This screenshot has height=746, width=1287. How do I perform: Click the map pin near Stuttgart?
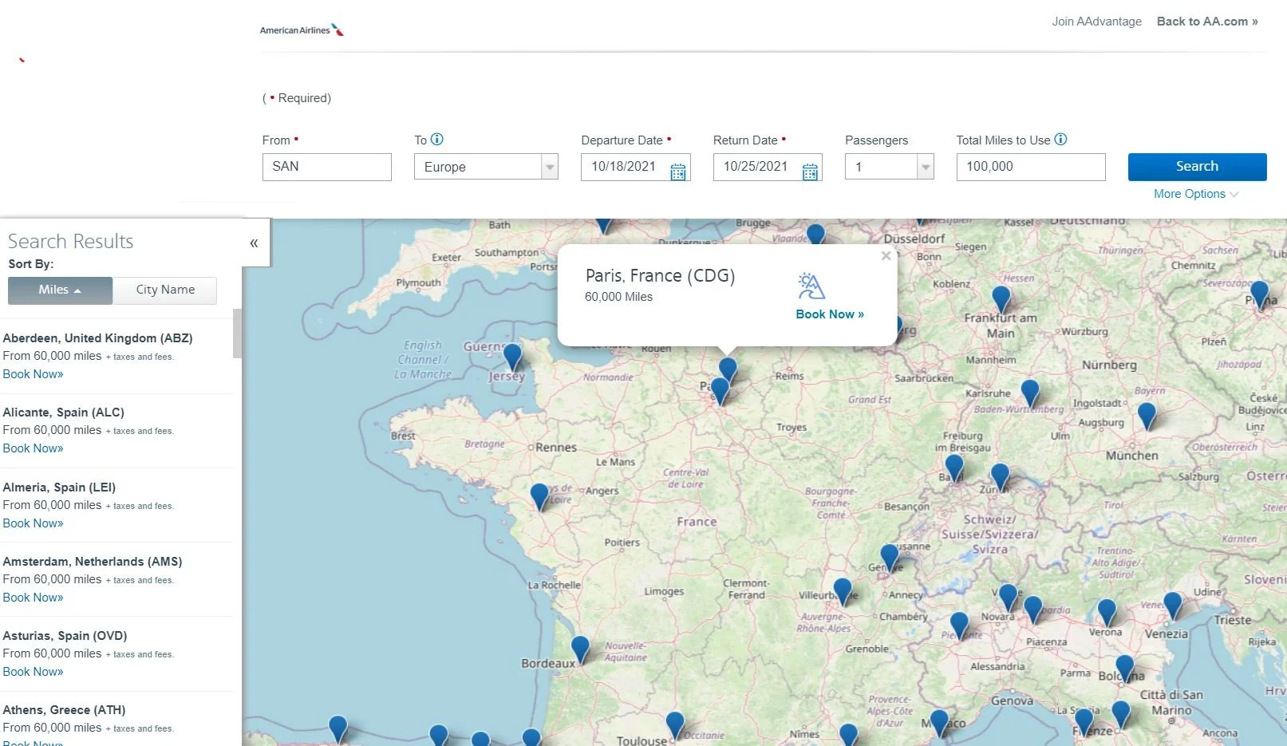(1030, 393)
